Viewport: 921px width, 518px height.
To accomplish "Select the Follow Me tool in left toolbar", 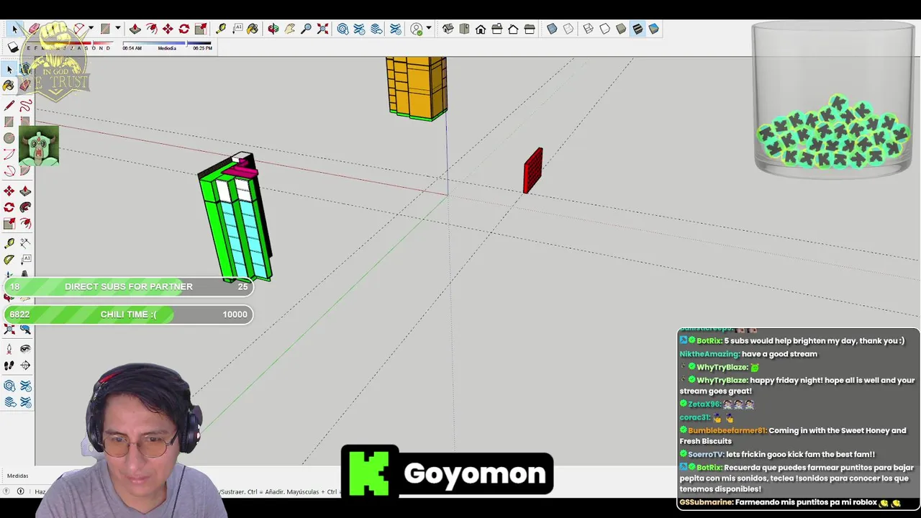I will coord(25,207).
